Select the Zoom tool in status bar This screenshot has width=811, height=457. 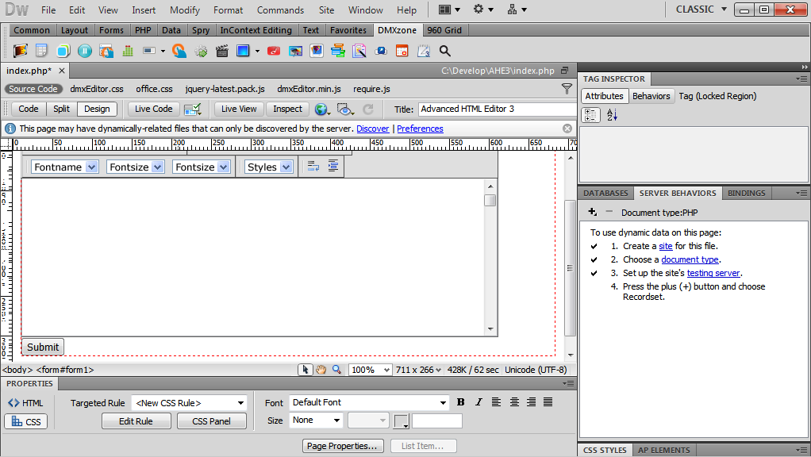pos(336,370)
